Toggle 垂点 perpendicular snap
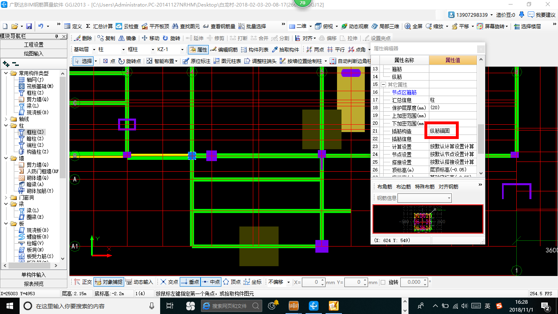 coord(190,282)
